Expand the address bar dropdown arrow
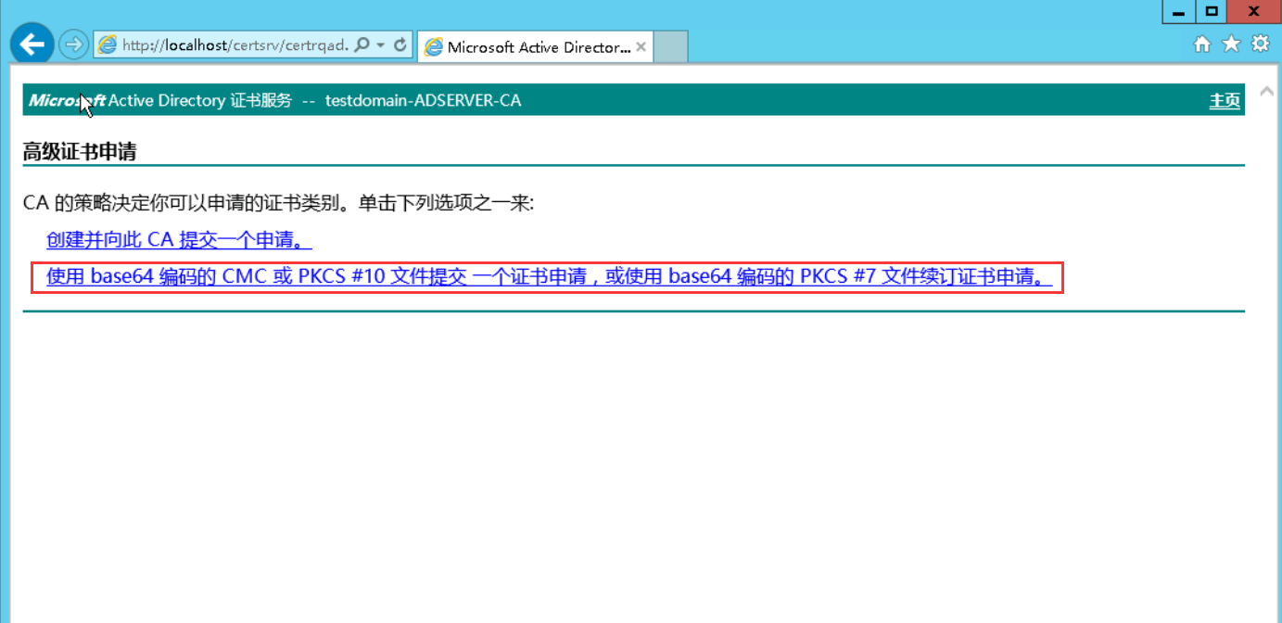Image resolution: width=1282 pixels, height=623 pixels. (x=381, y=44)
